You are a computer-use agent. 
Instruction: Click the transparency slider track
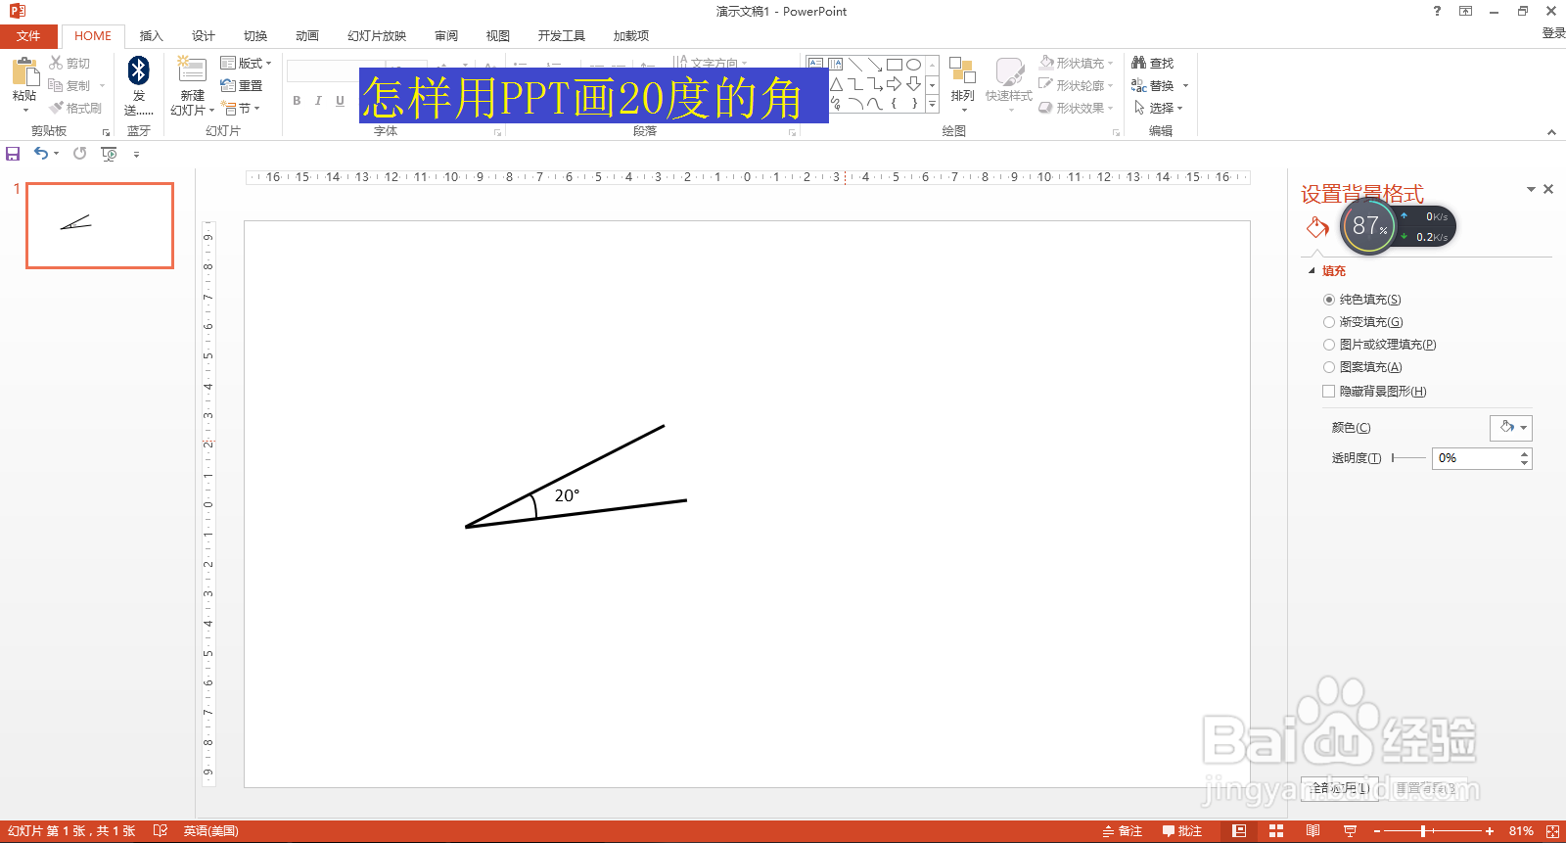(x=1408, y=458)
